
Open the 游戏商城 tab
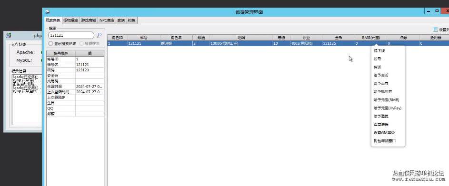[88, 20]
